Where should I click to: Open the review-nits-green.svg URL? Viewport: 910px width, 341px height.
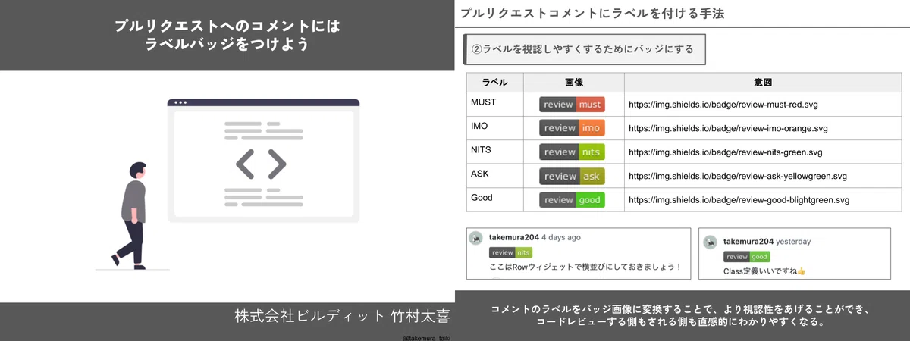pos(726,152)
